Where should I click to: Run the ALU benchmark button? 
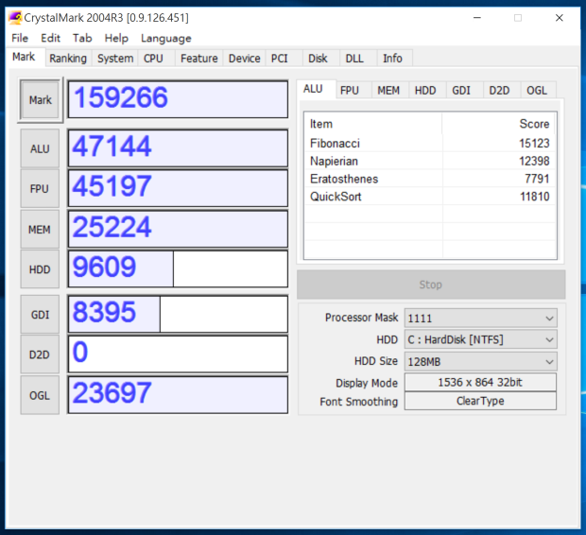tap(40, 148)
